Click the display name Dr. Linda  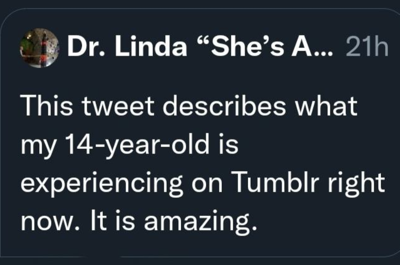coord(127,48)
